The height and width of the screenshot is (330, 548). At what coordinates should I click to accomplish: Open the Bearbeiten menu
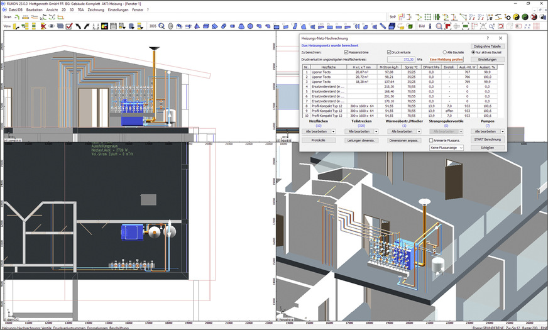34,10
